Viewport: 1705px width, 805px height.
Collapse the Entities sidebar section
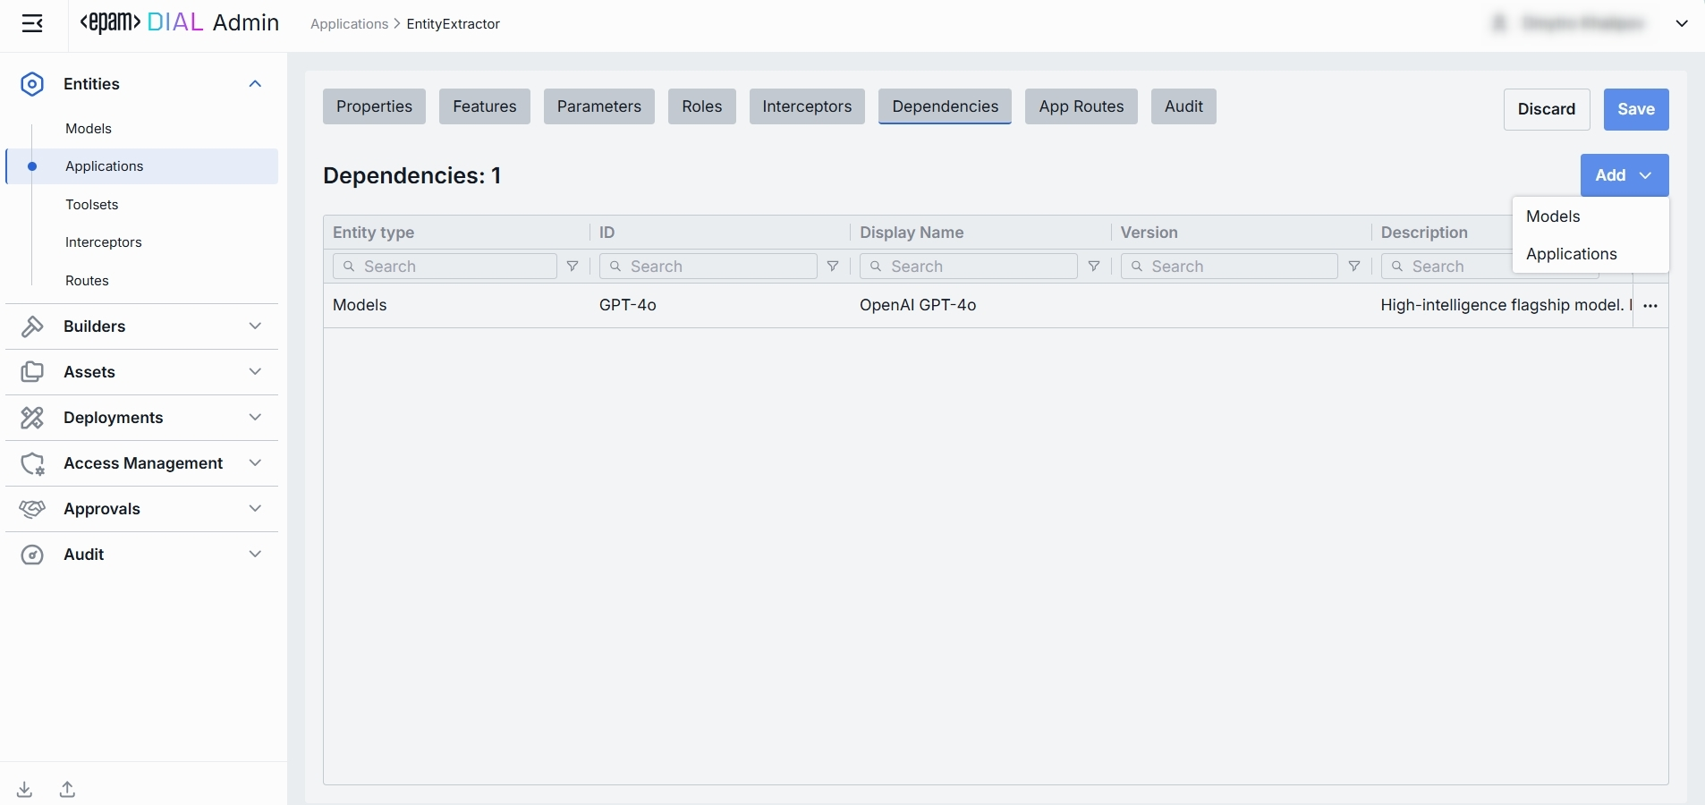coord(255,84)
